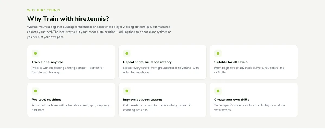
Task: Click description 'Target specific areas, simulate match play'
Action: coord(249,108)
